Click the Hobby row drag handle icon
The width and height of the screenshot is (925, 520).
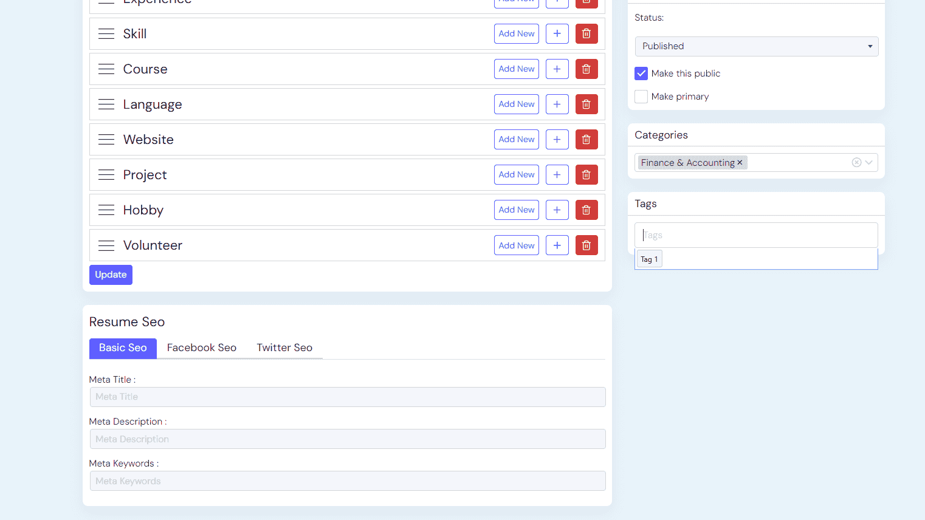point(106,210)
